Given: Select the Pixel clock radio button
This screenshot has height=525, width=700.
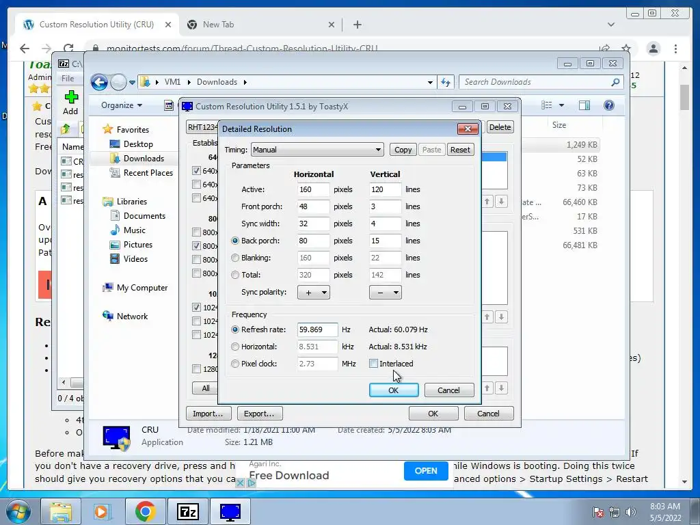Looking at the screenshot, I should 235,364.
